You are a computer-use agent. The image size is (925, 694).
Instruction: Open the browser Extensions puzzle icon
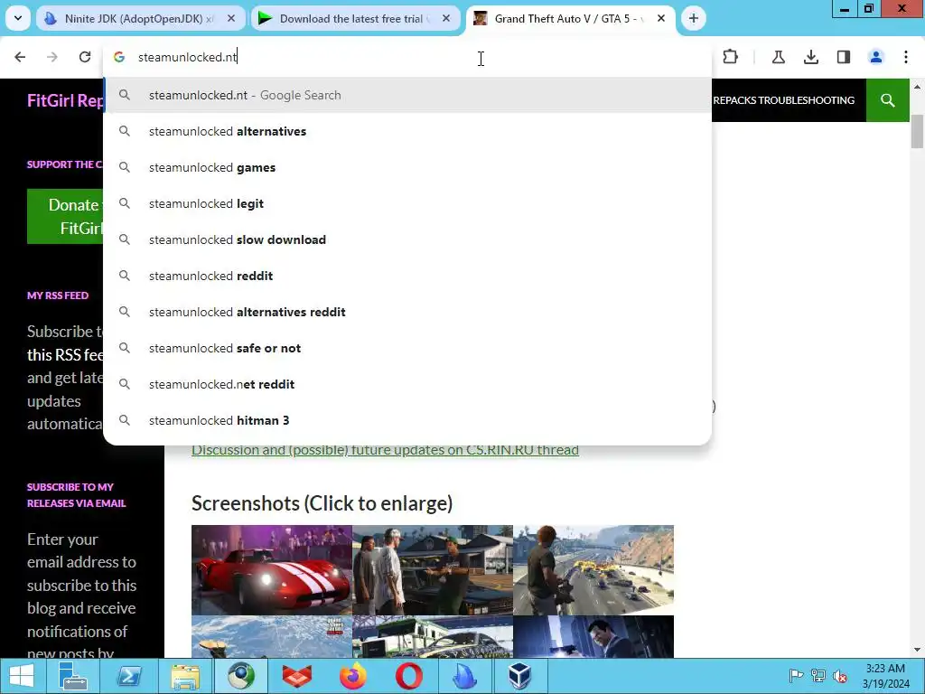pyautogui.click(x=730, y=57)
